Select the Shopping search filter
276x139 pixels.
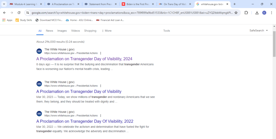coord(90,31)
